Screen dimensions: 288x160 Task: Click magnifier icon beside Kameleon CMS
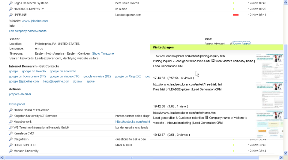pos(11,133)
